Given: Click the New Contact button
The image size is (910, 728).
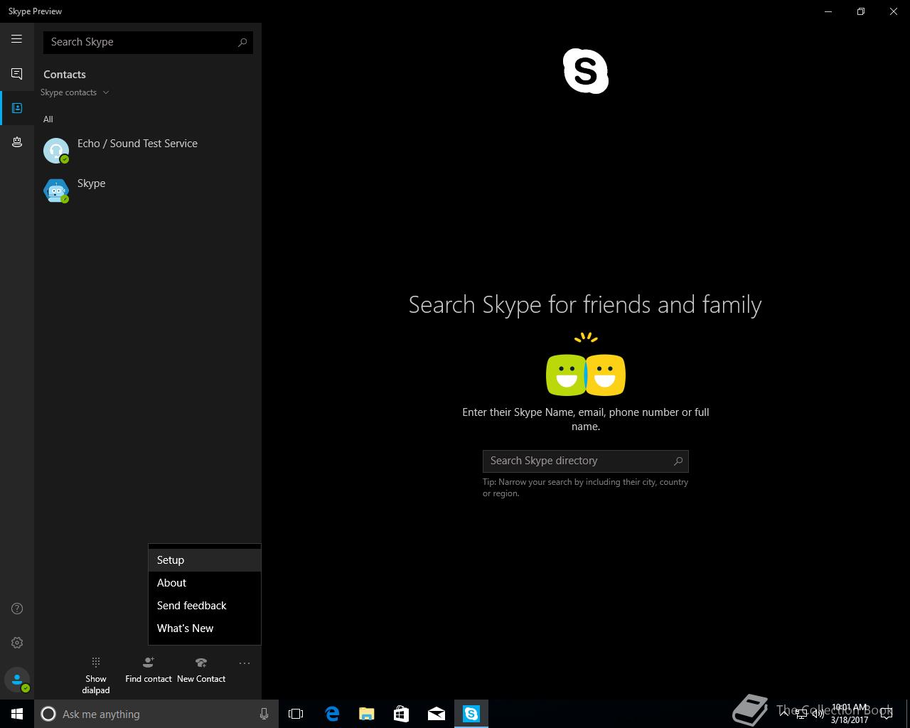Looking at the screenshot, I should click(201, 670).
